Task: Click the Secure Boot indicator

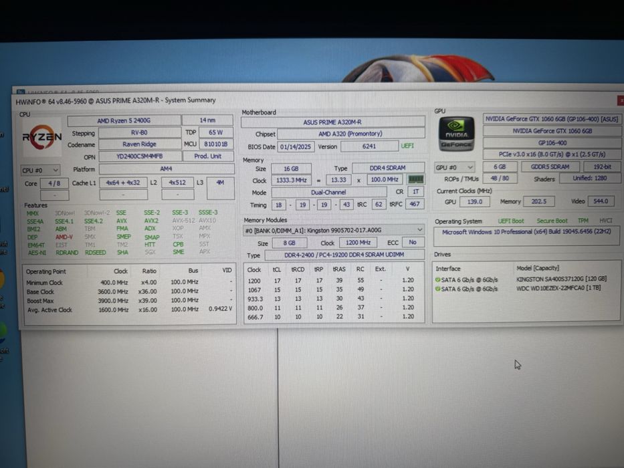Action: (552, 221)
